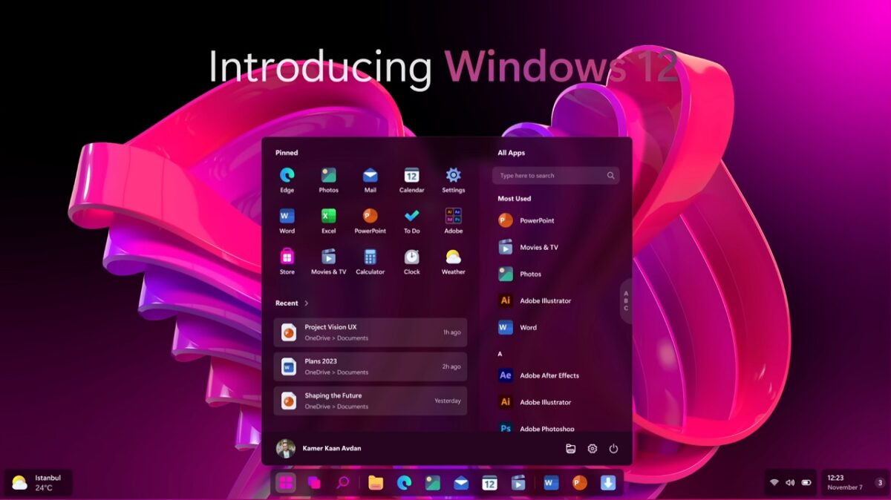This screenshot has width=891, height=500.
Task: Click the Wi-Fi icon in the system tray
Action: point(774,481)
